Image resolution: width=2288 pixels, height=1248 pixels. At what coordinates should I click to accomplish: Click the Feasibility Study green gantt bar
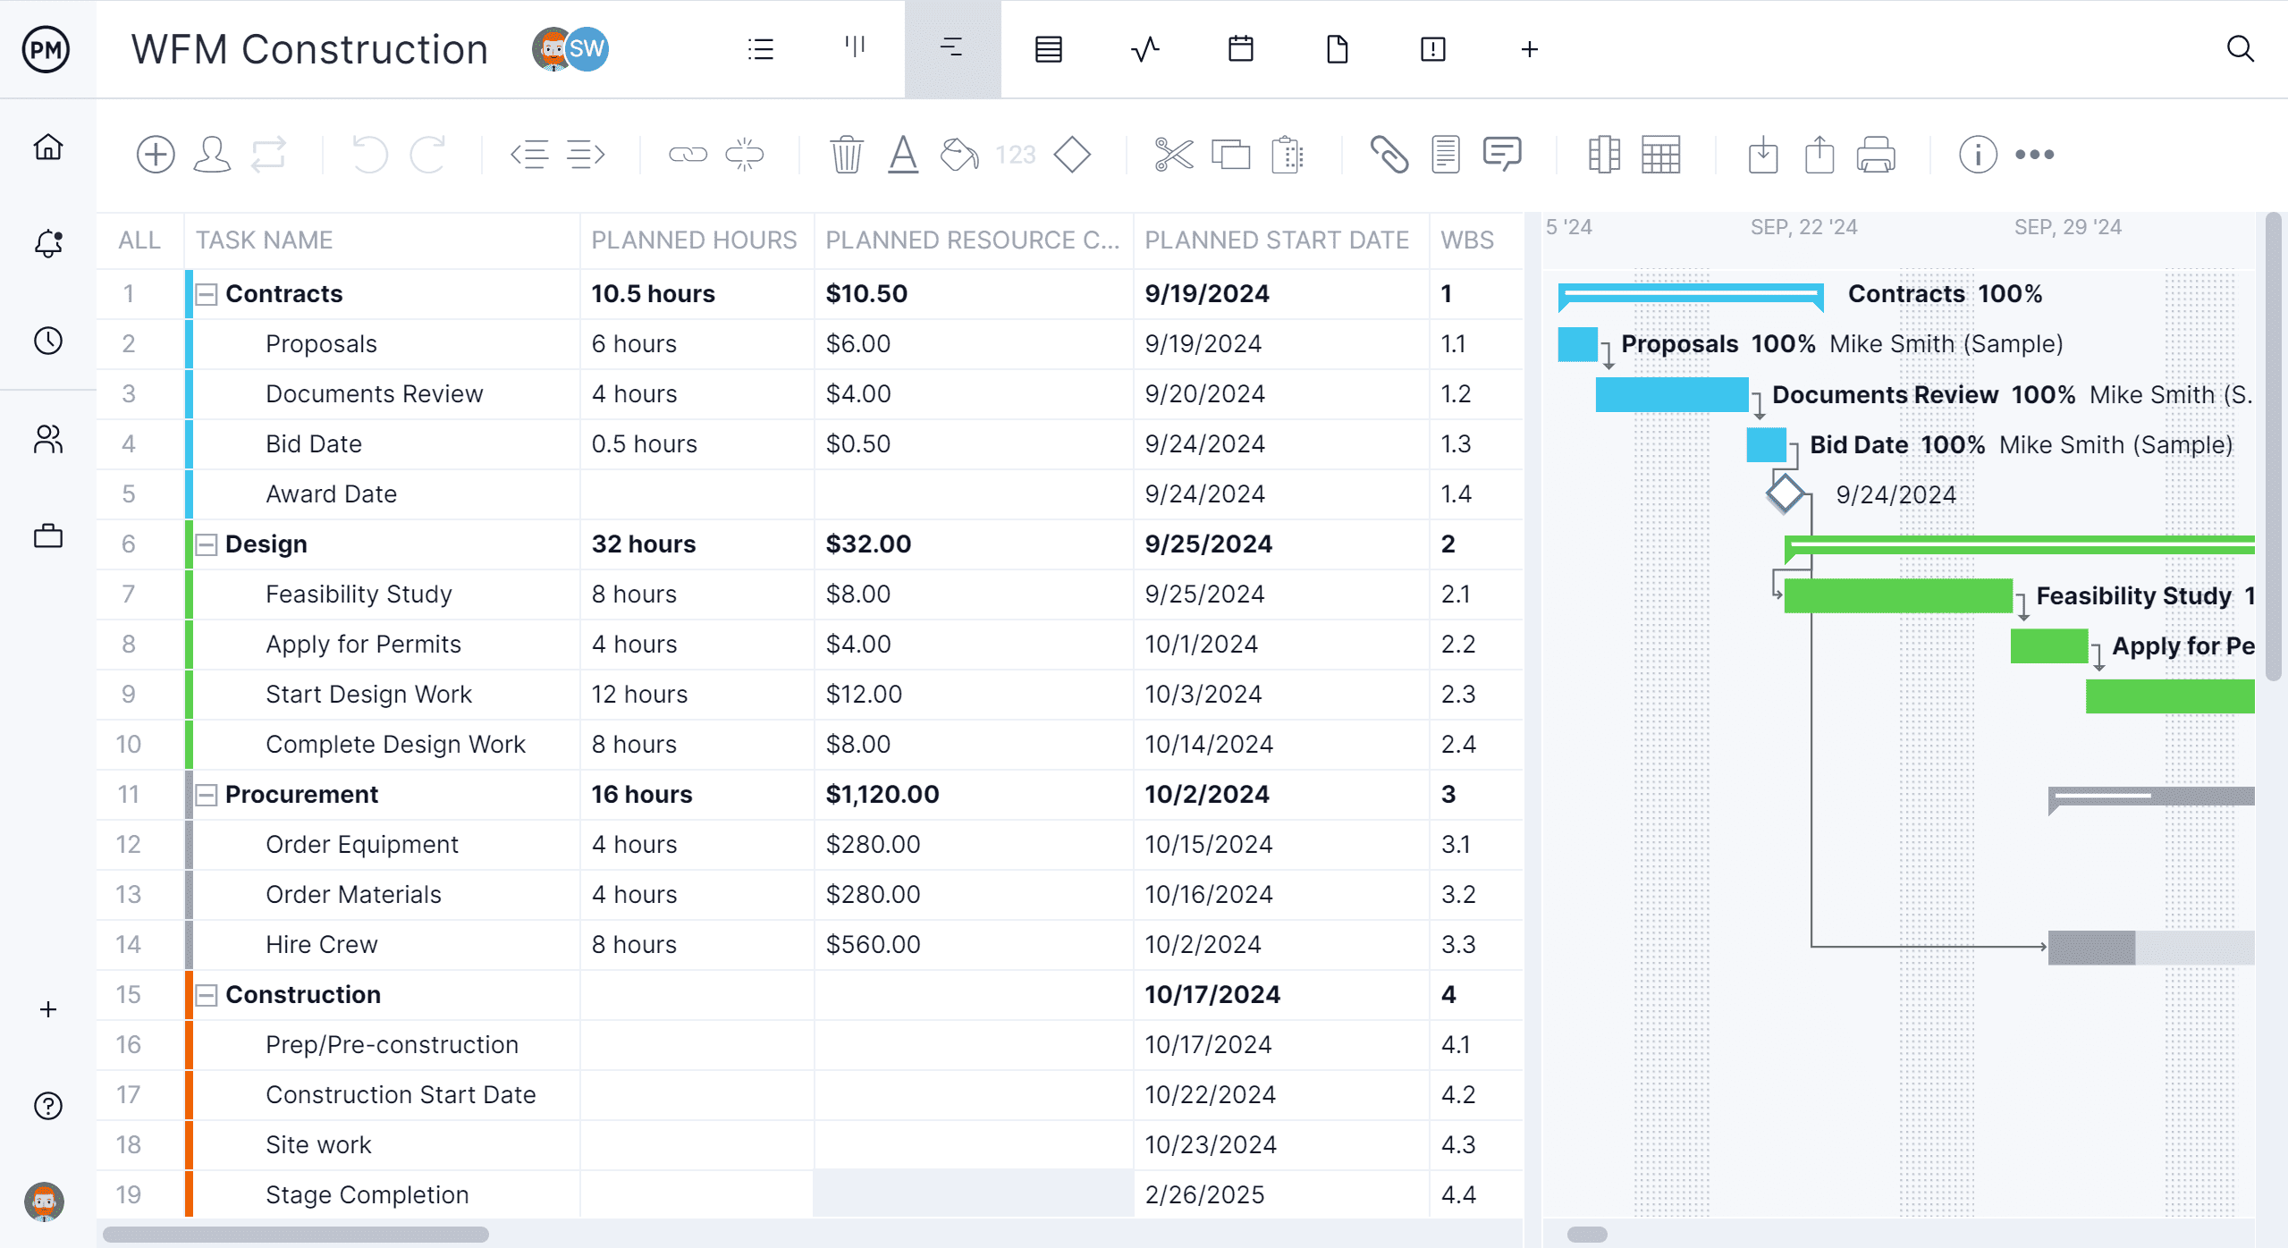coord(1895,594)
